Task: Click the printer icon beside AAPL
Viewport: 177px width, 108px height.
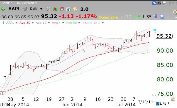Action: (x=25, y=9)
